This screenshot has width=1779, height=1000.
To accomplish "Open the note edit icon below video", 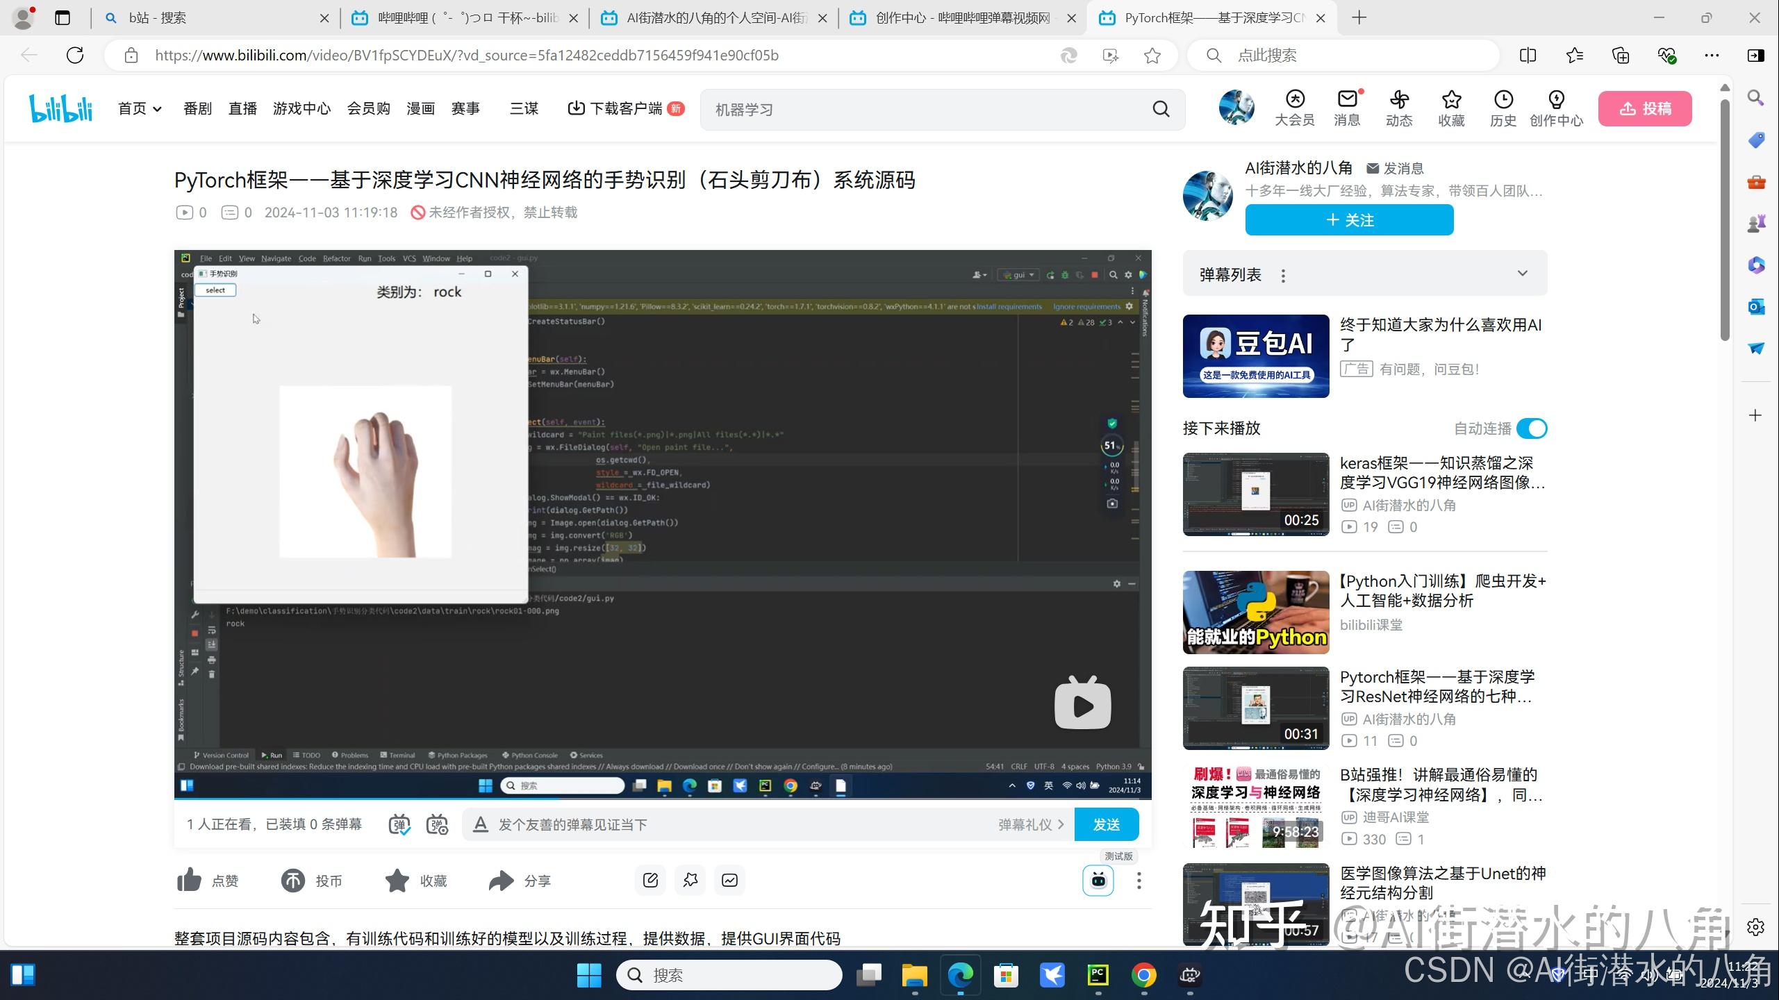I will (651, 881).
